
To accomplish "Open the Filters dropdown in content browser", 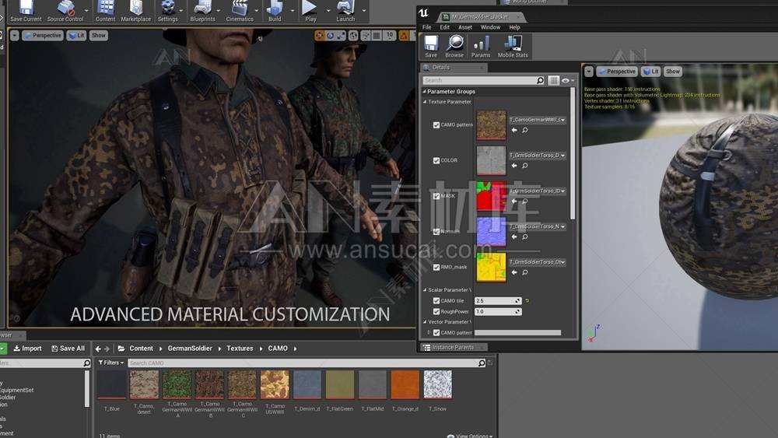I will [111, 363].
